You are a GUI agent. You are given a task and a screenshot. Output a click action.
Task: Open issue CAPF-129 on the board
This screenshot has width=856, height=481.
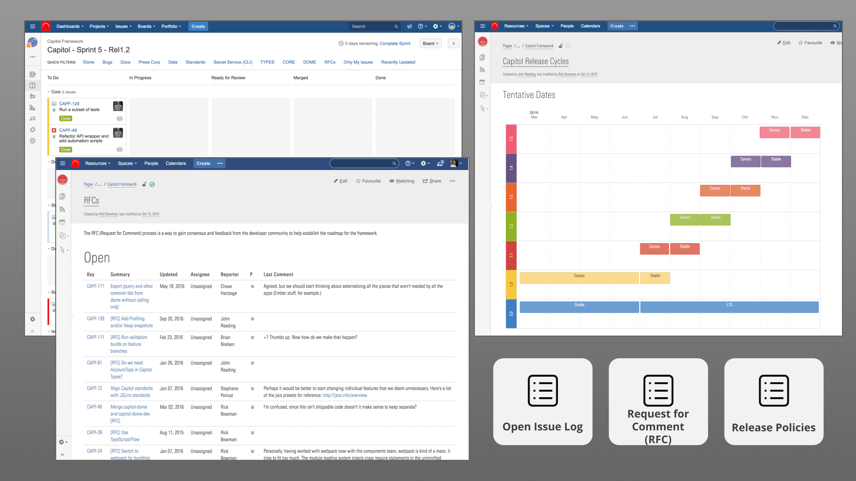click(x=69, y=104)
